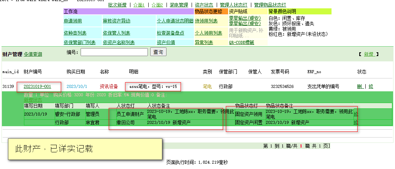The width and height of the screenshot is (395, 169).
Task: Click 删 to delete asset row
Action: pos(360,87)
